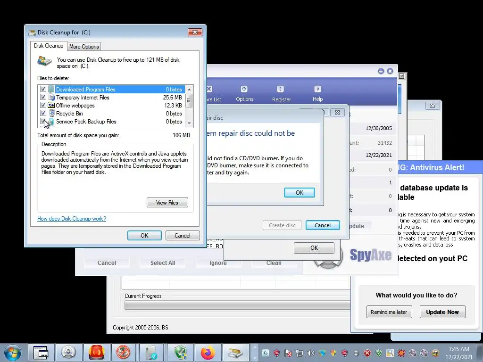Click OK in repair disc error
Image resolution: width=483 pixels, height=362 pixels.
tap(300, 192)
